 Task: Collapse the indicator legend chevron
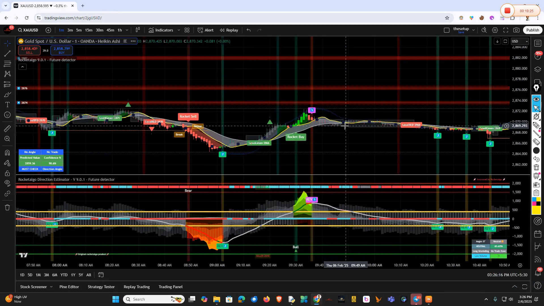pos(23,67)
